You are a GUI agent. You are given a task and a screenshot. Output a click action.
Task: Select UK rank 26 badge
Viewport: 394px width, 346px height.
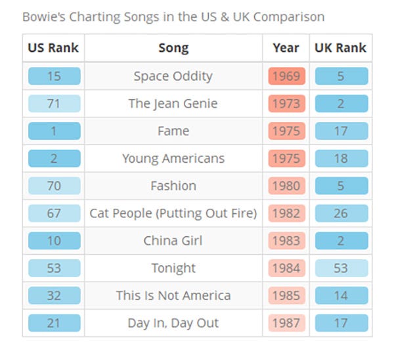[x=341, y=213]
